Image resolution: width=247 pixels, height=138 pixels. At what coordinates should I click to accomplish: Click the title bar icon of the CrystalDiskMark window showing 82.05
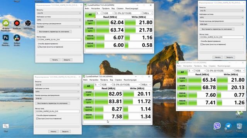(84, 77)
